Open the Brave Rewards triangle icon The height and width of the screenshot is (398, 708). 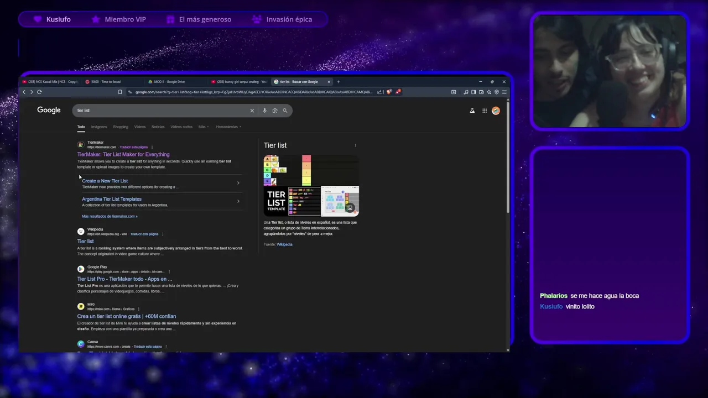398,92
